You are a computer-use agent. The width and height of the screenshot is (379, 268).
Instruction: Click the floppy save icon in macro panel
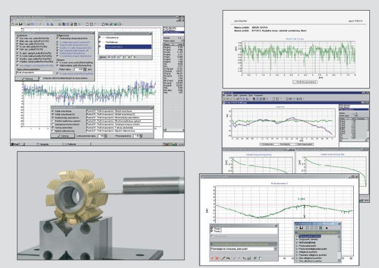click(x=301, y=228)
